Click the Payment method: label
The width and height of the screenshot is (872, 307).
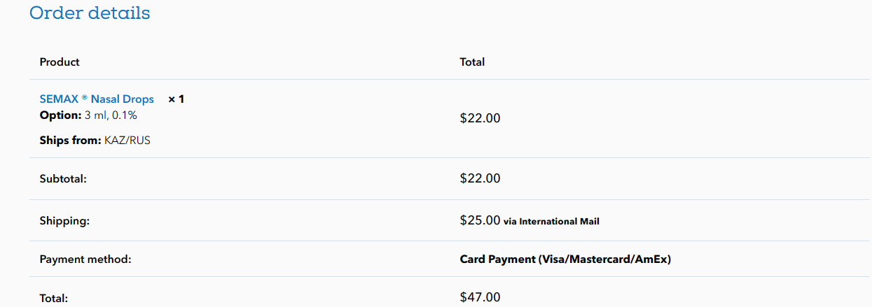click(85, 259)
